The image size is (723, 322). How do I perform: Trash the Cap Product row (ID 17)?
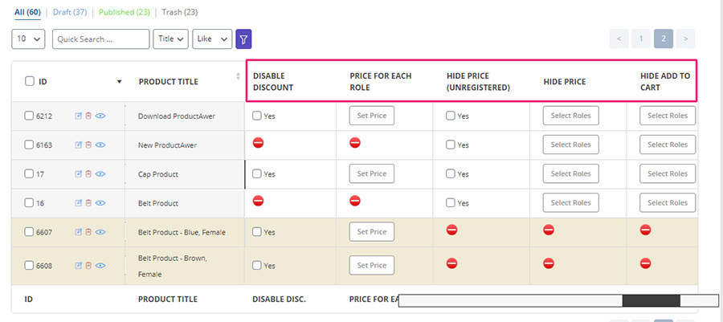[88, 174]
